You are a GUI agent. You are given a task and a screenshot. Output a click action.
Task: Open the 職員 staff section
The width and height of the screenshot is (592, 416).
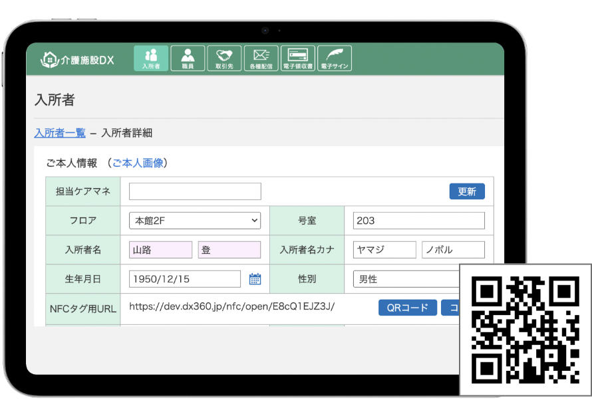(x=188, y=58)
